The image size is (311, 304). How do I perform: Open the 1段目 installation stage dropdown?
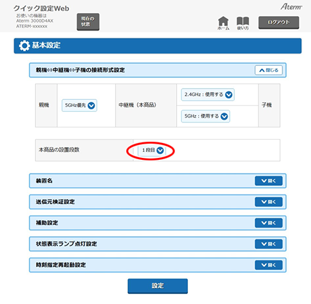coord(152,150)
